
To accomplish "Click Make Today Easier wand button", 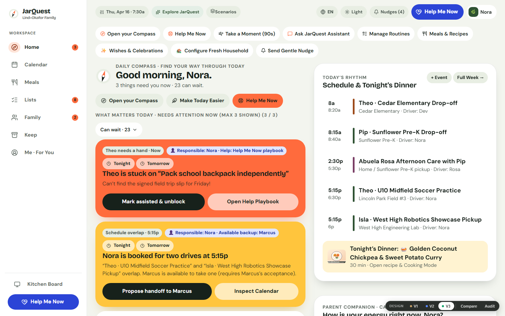I will (198, 101).
